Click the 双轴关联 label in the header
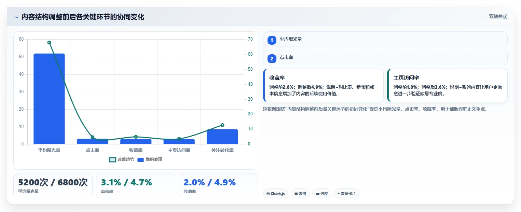This screenshot has height=212, width=521. [498, 17]
